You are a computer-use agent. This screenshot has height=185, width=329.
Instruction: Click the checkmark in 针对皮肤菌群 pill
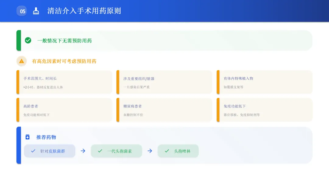[33, 151]
